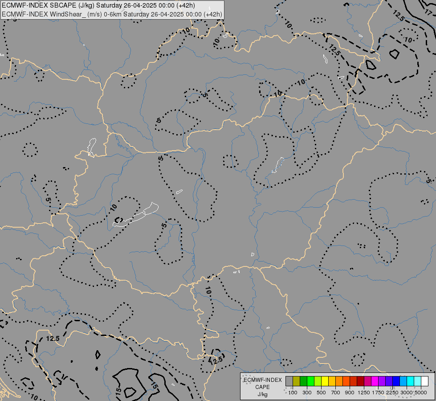Screen dimensions: 436x401
Task: Click the WindShear 0-6km title line
Action: coord(112,14)
